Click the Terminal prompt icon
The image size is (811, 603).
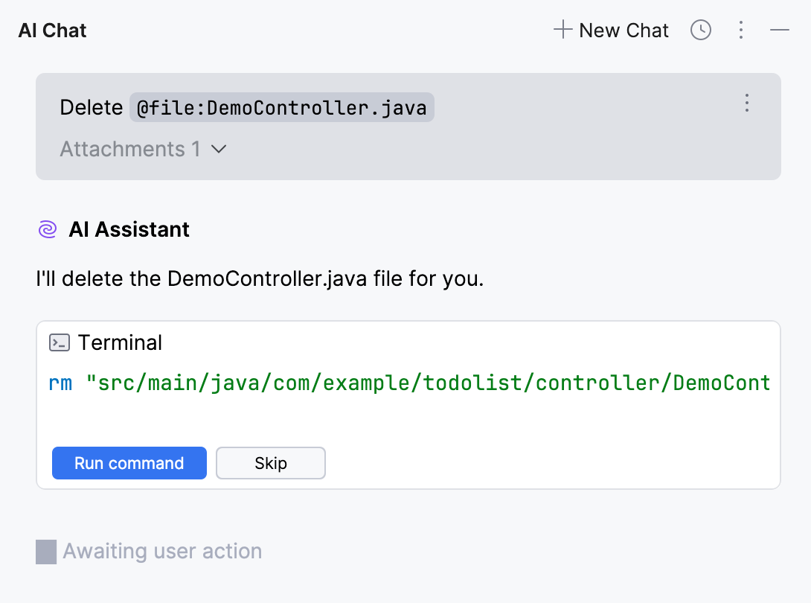[x=60, y=342]
